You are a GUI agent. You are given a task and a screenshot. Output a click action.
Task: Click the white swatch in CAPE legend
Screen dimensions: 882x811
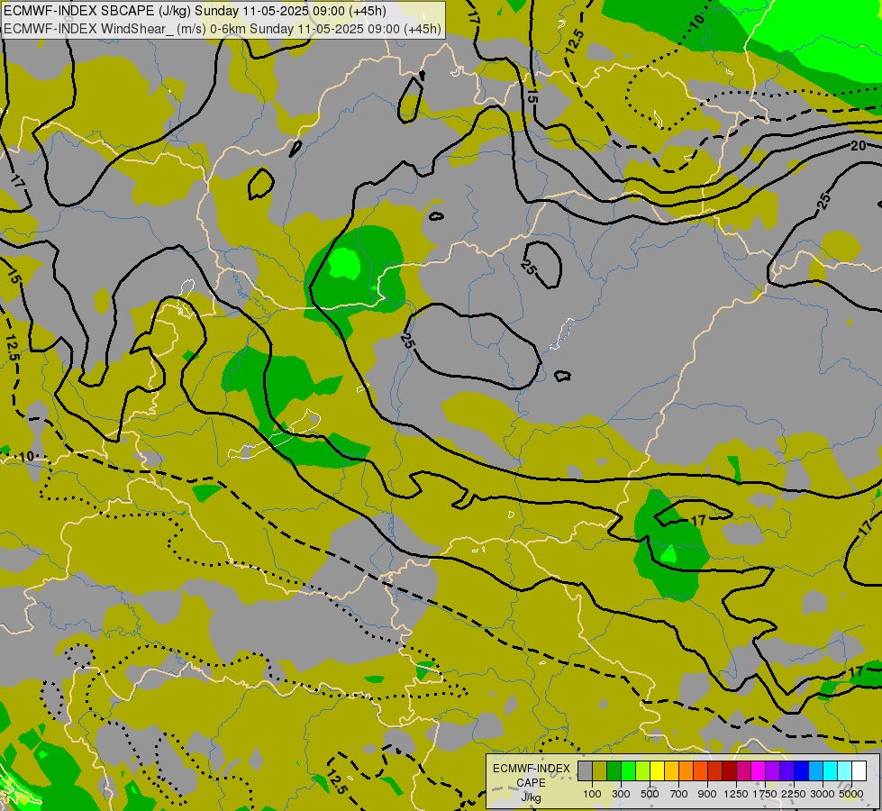859,771
